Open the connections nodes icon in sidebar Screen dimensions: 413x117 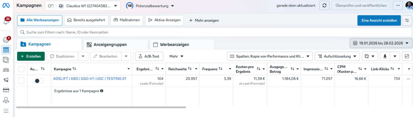pos(6,100)
